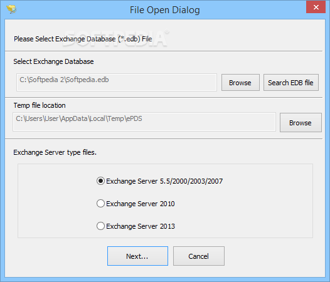Select Exchange Server 5.5/2000/2003/2007 option
This screenshot has height=282, width=330.
pyautogui.click(x=159, y=181)
